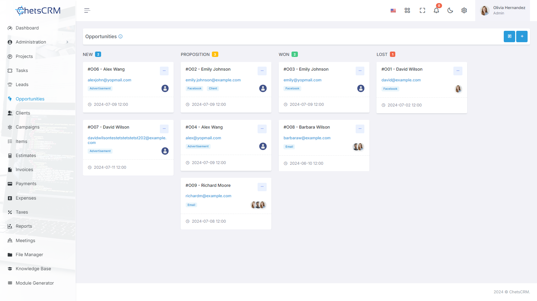Open options menu for #002 Emily Johnson
Viewport: 537px width, 301px height.
(x=262, y=71)
